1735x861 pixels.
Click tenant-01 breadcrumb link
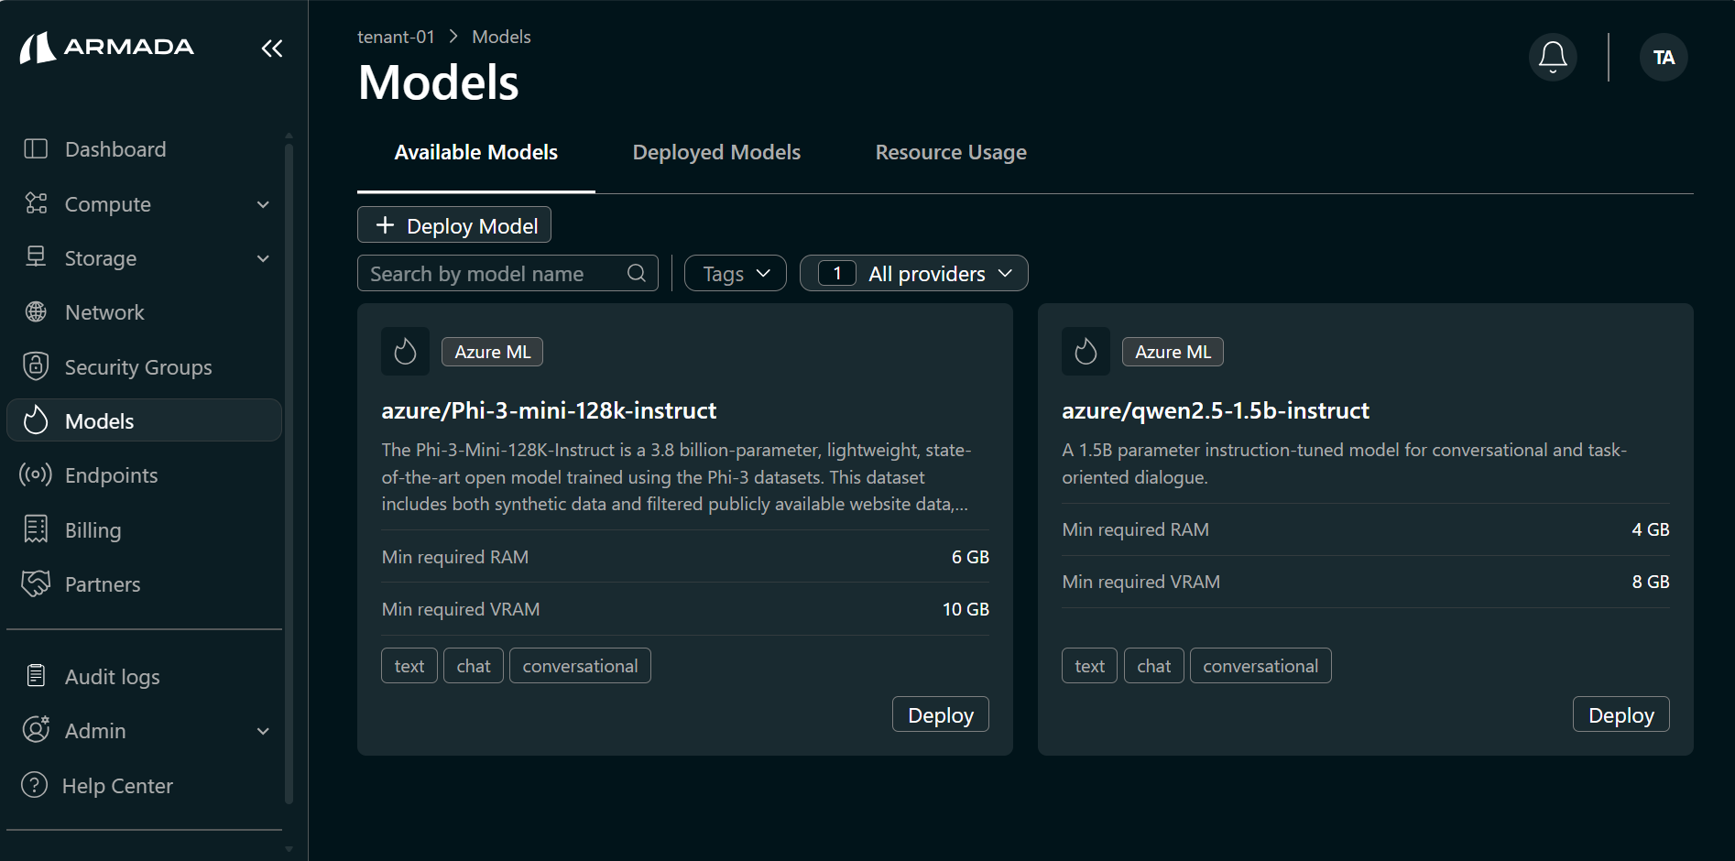click(x=396, y=37)
